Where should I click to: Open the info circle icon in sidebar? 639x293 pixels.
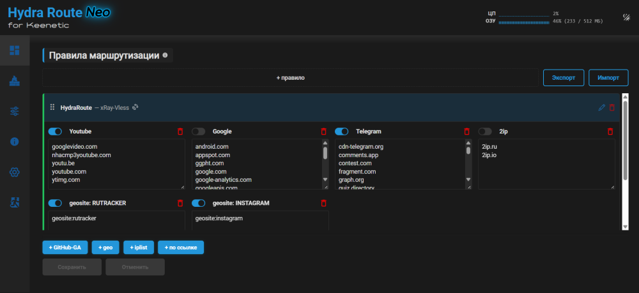[15, 142]
